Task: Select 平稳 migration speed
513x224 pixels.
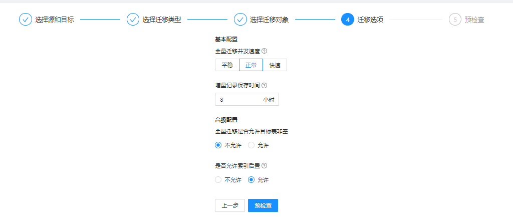Action: pyautogui.click(x=227, y=65)
